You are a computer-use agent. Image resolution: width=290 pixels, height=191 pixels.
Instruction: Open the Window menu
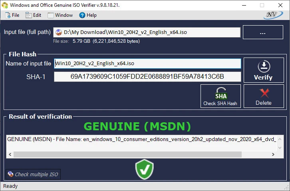click(60, 15)
